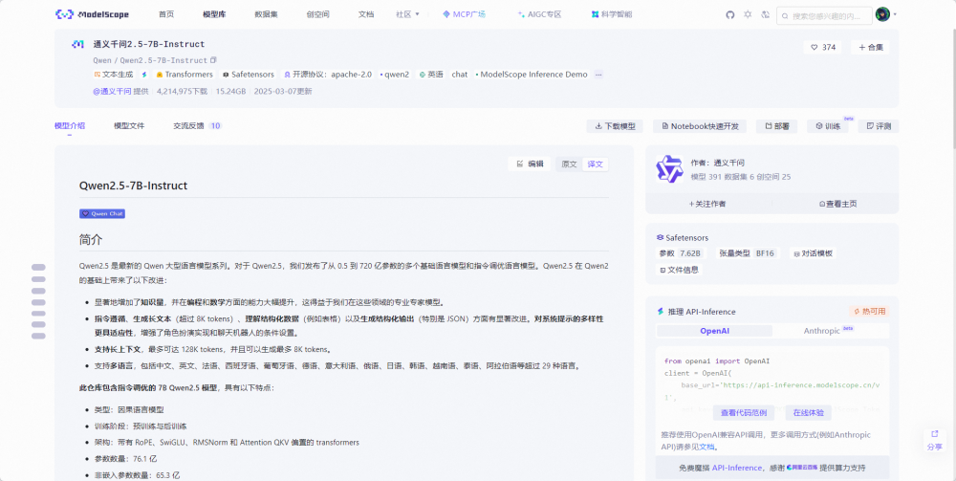Select 原文 original text toggle
956x481 pixels.
pos(569,164)
